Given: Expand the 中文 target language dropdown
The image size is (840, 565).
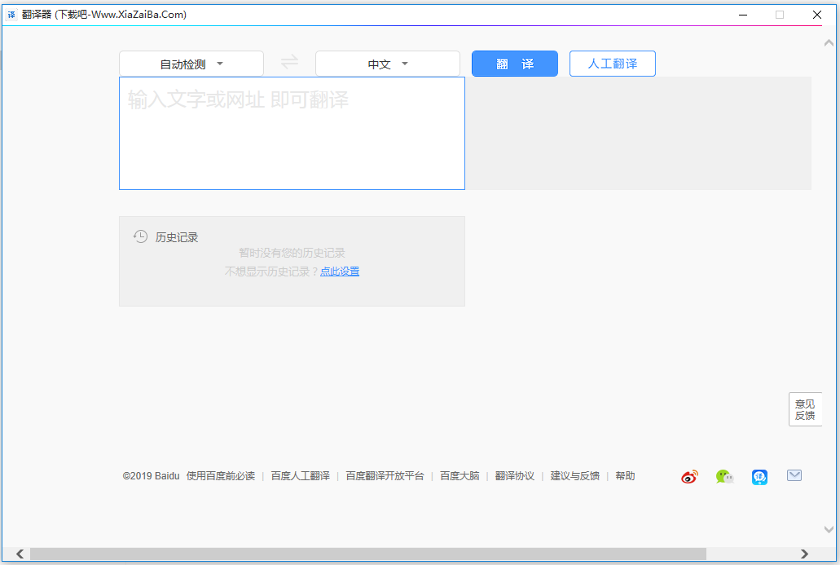Looking at the screenshot, I should [x=388, y=64].
